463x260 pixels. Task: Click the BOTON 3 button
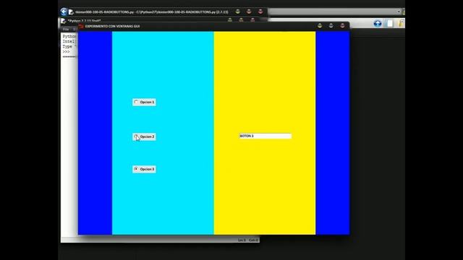pyautogui.click(x=266, y=136)
